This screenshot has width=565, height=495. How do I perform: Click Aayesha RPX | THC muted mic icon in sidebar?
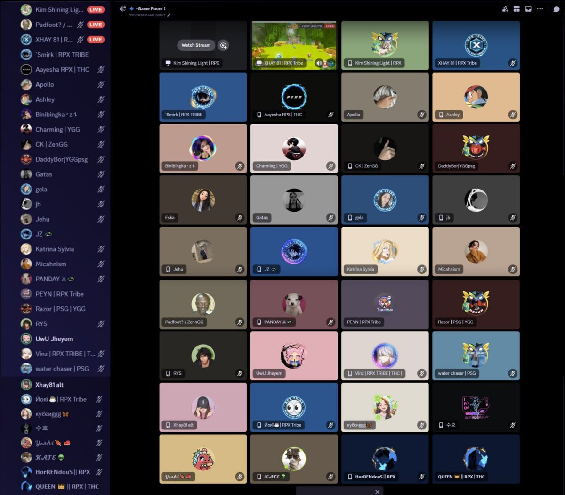click(101, 70)
